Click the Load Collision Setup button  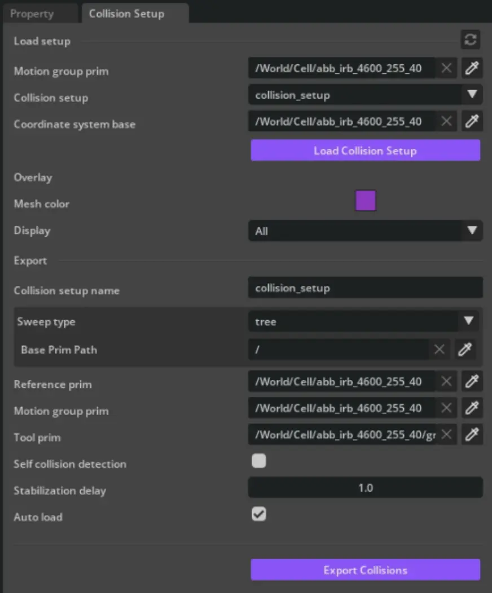click(365, 151)
